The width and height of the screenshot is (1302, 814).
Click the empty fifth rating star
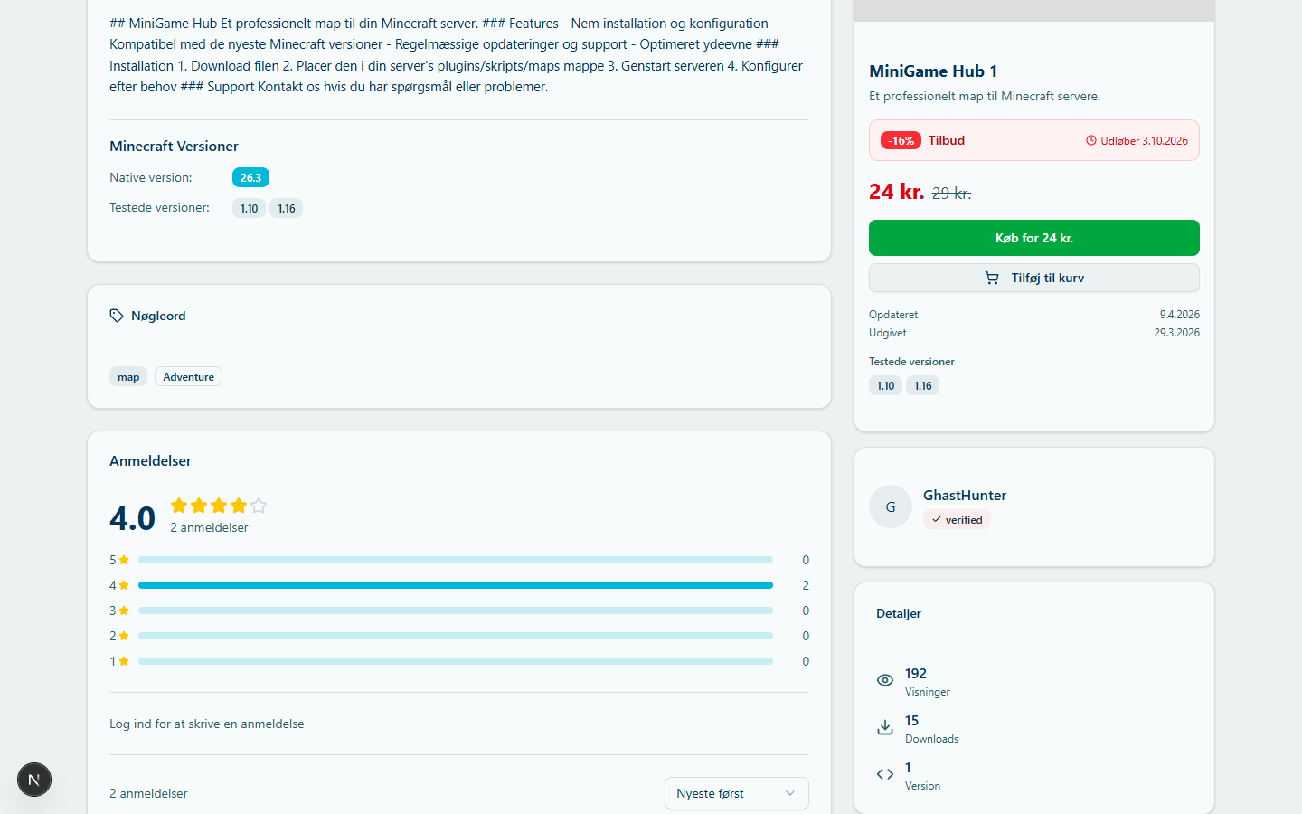pyautogui.click(x=259, y=506)
